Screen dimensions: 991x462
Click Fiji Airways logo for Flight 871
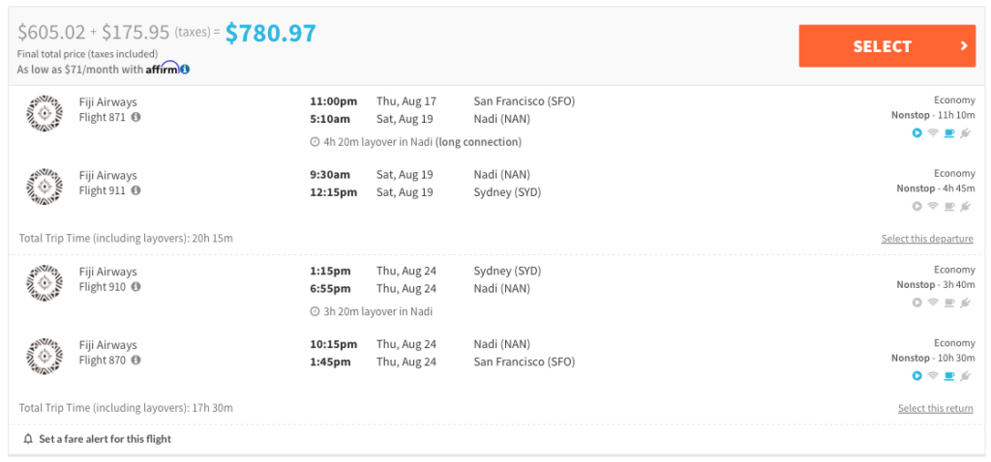pos(45,112)
